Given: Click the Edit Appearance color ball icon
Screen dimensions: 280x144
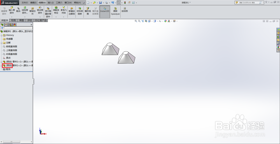Looking at the screenshot, I should point(165,21).
